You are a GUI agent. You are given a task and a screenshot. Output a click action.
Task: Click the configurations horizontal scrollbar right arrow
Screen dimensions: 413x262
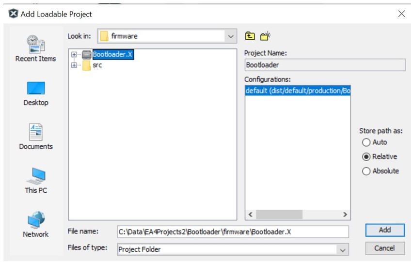345,215
